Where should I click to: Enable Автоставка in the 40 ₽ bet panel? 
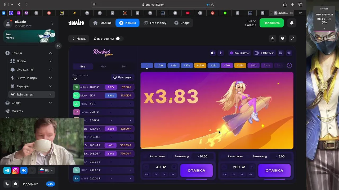pos(157,156)
